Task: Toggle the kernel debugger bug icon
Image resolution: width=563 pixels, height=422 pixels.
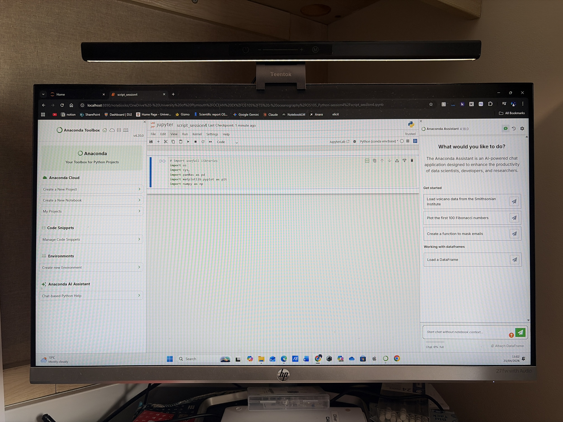Action: point(354,142)
